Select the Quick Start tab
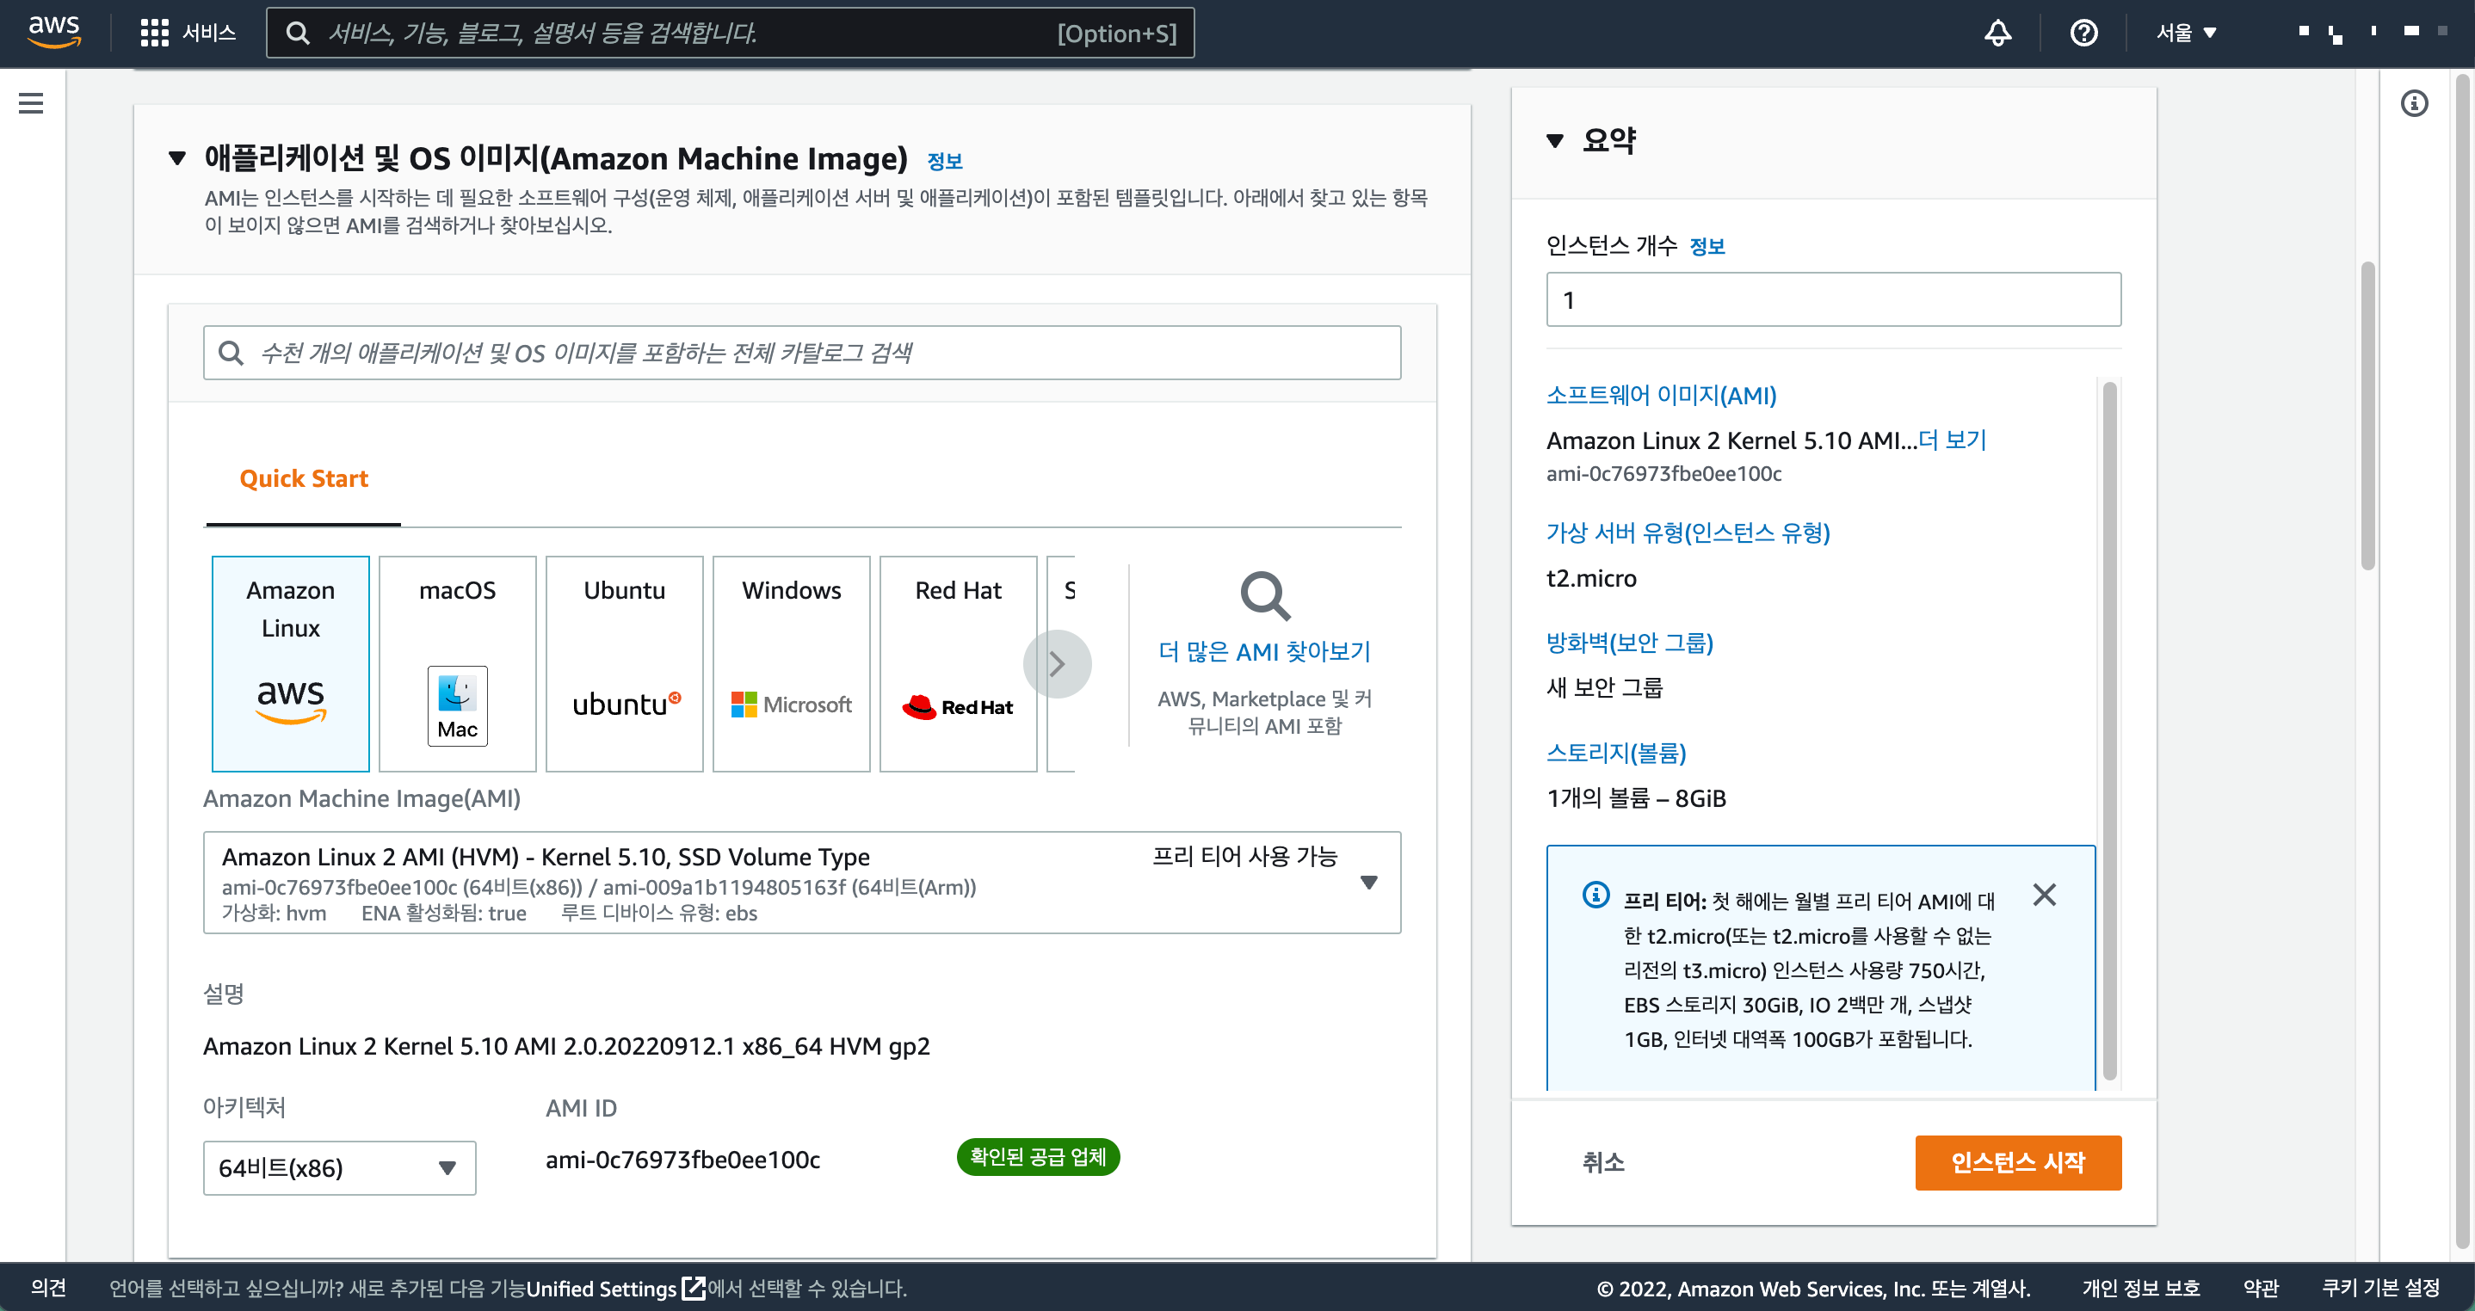The image size is (2475, 1311). pyautogui.click(x=304, y=478)
